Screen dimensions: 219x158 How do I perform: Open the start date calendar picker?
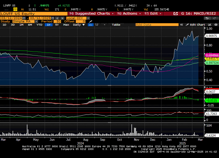tap(24, 18)
